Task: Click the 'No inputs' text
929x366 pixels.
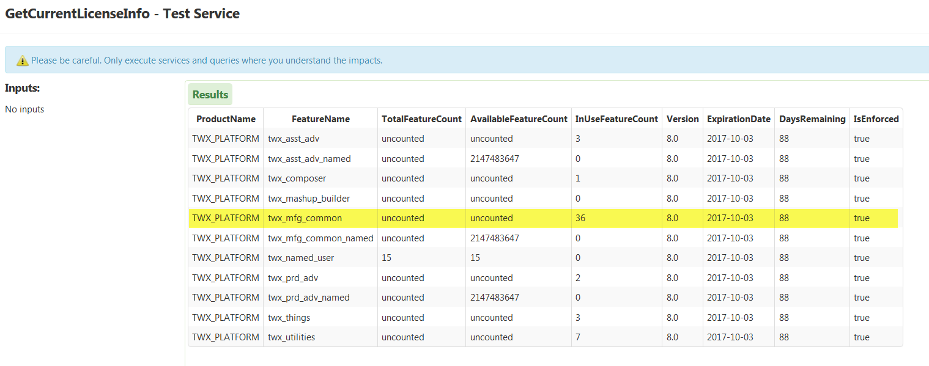Action: coord(24,109)
